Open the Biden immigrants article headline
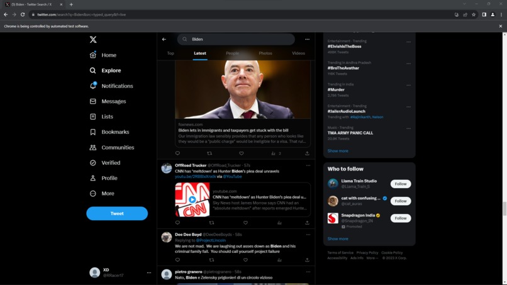 (233, 130)
